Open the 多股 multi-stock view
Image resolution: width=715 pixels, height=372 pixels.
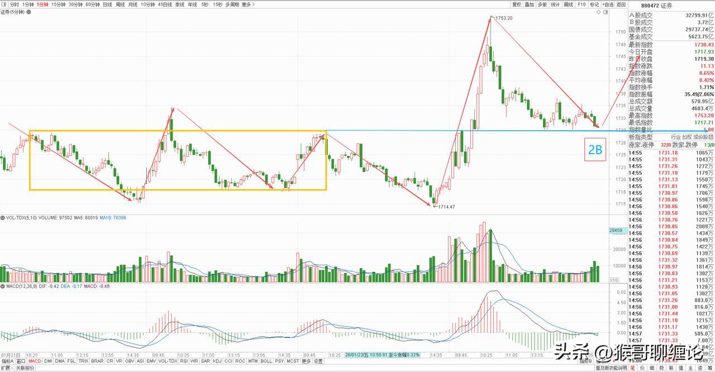pos(542,4)
